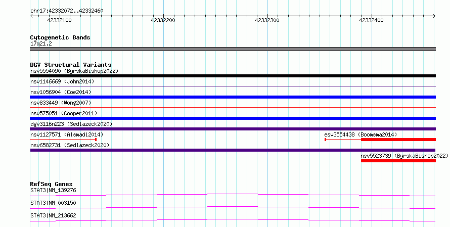The height and width of the screenshot is (227, 450).
Task: Click the nsv575051 (Cooper2011) label
Action: pyautogui.click(x=64, y=113)
